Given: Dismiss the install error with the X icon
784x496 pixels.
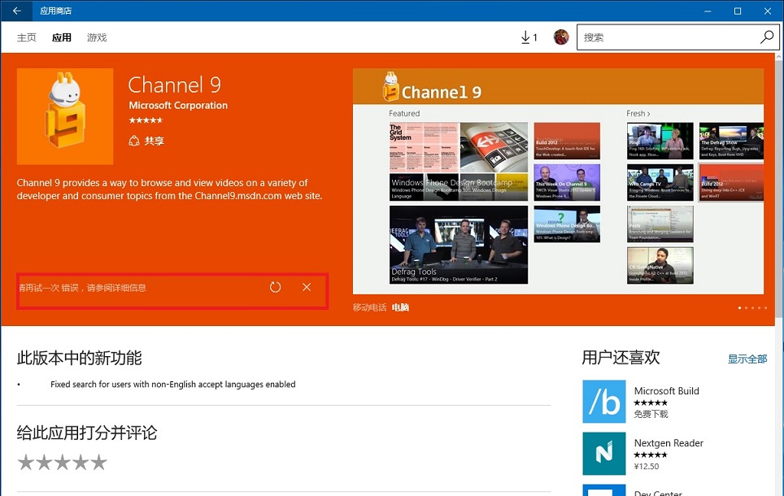Looking at the screenshot, I should coord(307,287).
